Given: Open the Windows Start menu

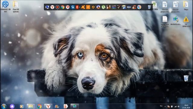Looking at the screenshot, I should click(x=4, y=106).
